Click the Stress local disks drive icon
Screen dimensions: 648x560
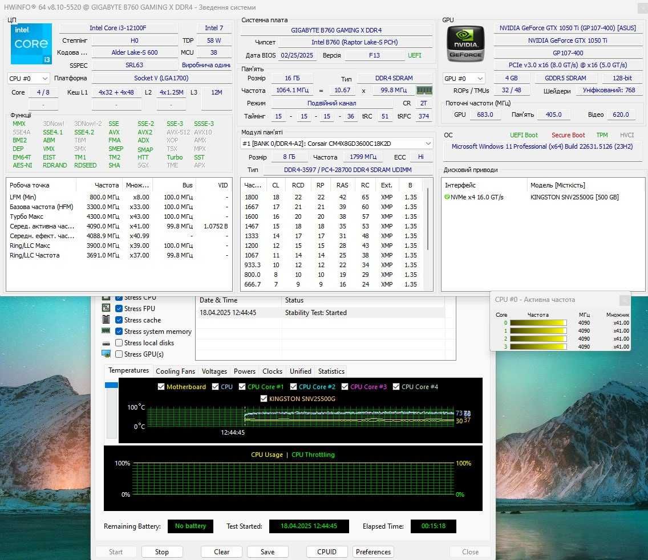106,343
